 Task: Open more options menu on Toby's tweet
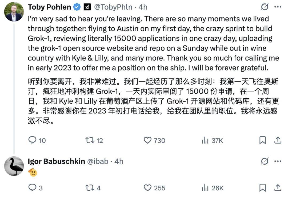coord(278,7)
